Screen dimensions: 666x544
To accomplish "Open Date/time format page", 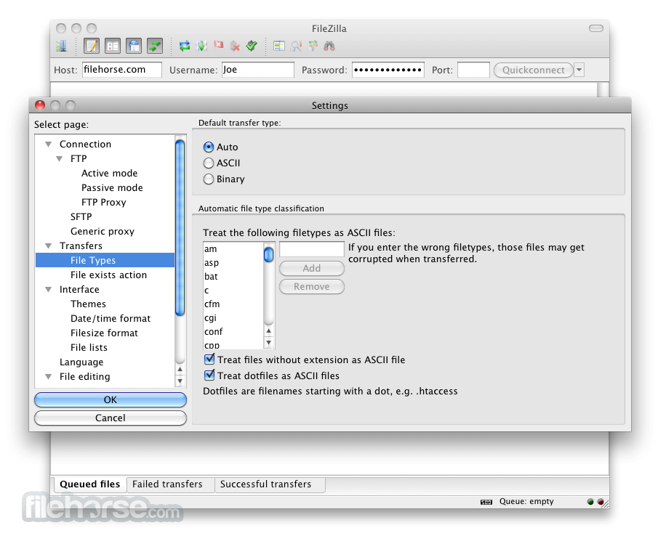I will click(x=111, y=318).
